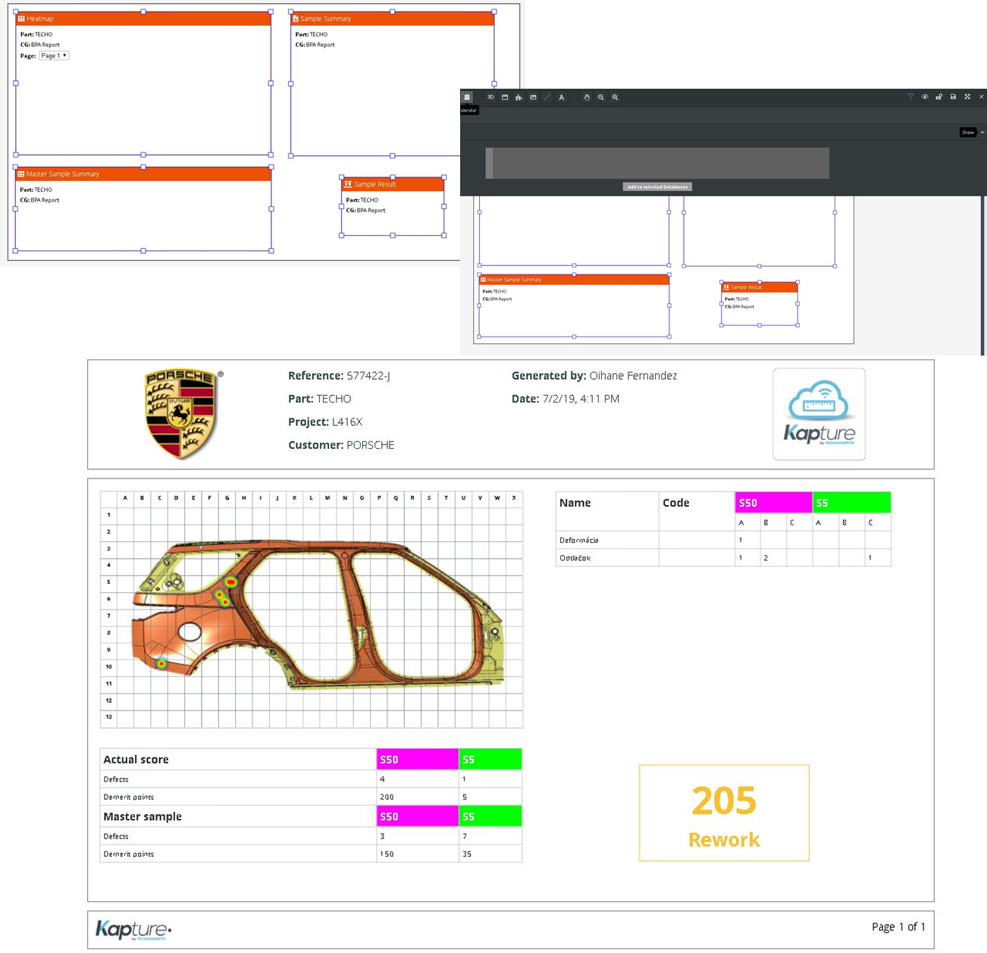Click the zoom in magnifier
The height and width of the screenshot is (953, 987).
click(615, 97)
